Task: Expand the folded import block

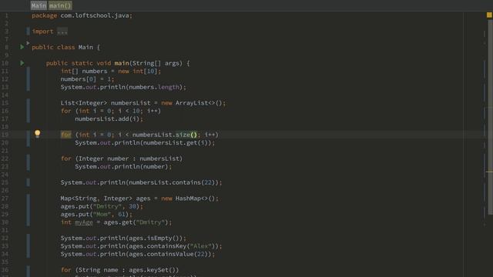Action: click(62, 32)
